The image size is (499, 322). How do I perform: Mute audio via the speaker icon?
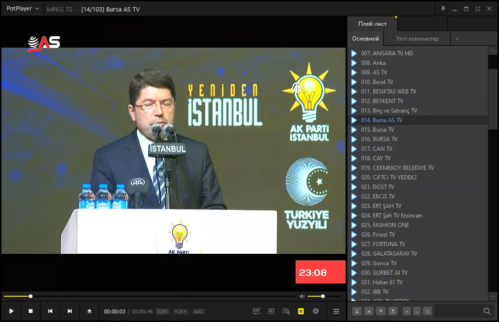tap(302, 296)
